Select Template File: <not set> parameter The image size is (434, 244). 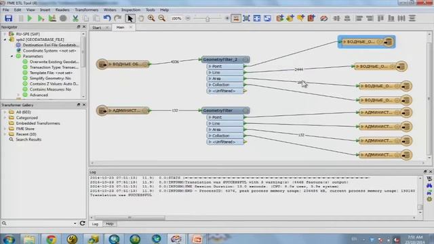[51, 73]
